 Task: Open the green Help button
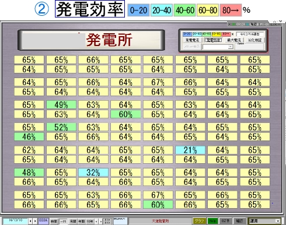pyautogui.click(x=212, y=221)
